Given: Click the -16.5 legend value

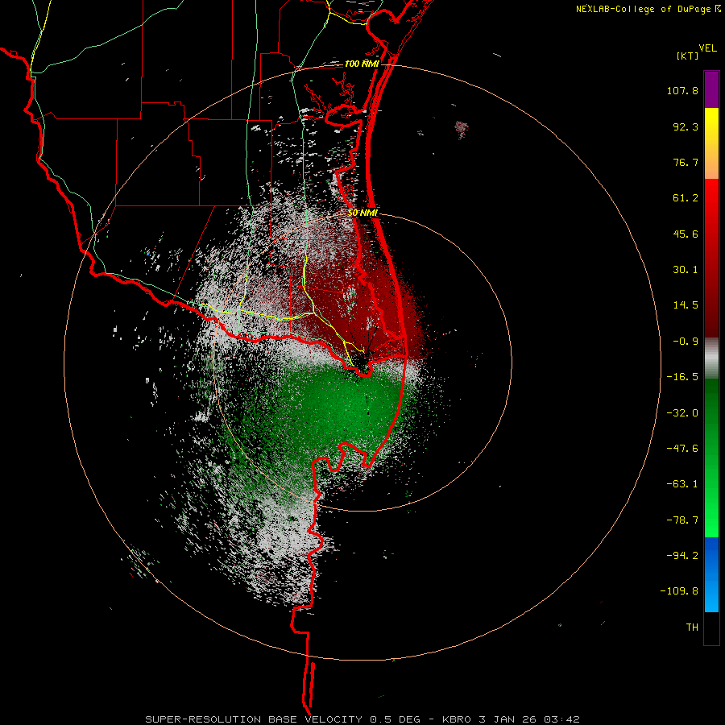Looking at the screenshot, I should [x=682, y=377].
